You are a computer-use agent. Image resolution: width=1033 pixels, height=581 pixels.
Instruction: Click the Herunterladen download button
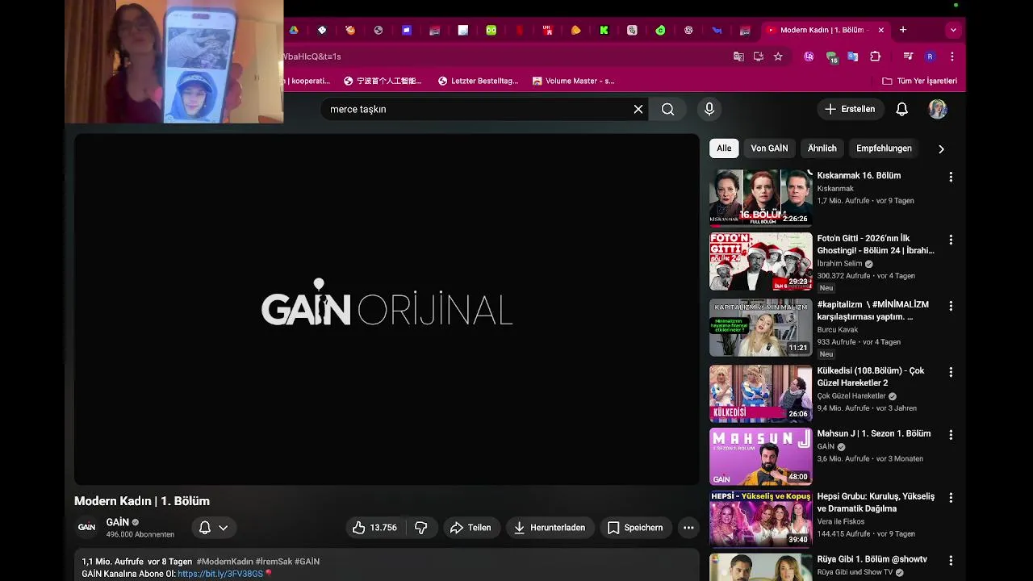pyautogui.click(x=550, y=528)
